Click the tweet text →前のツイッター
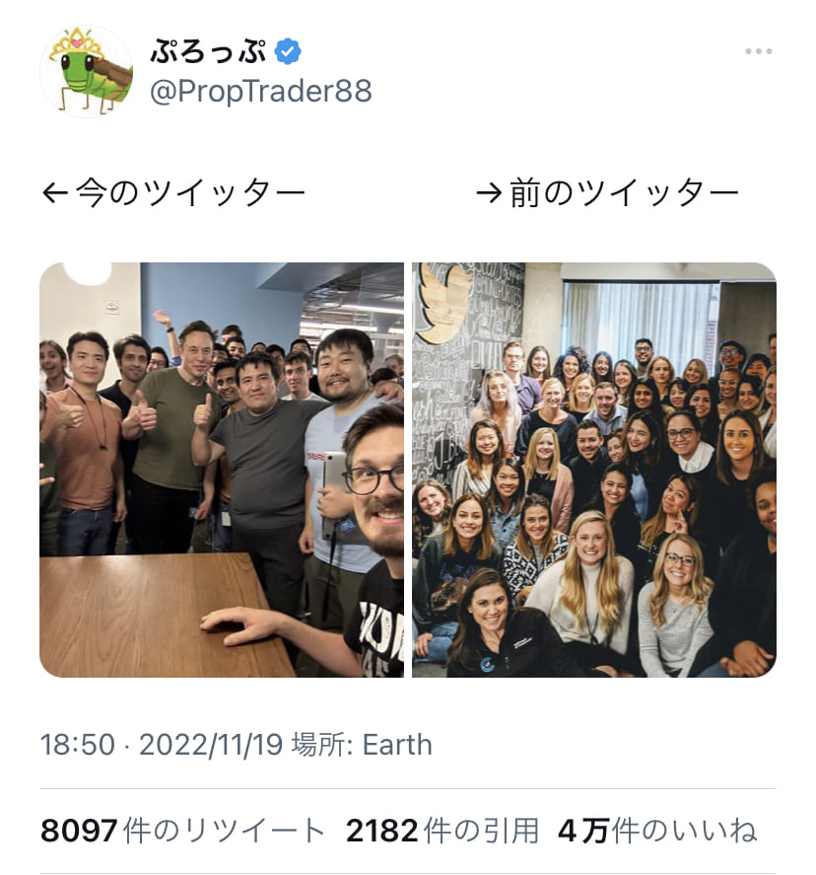 click(607, 193)
